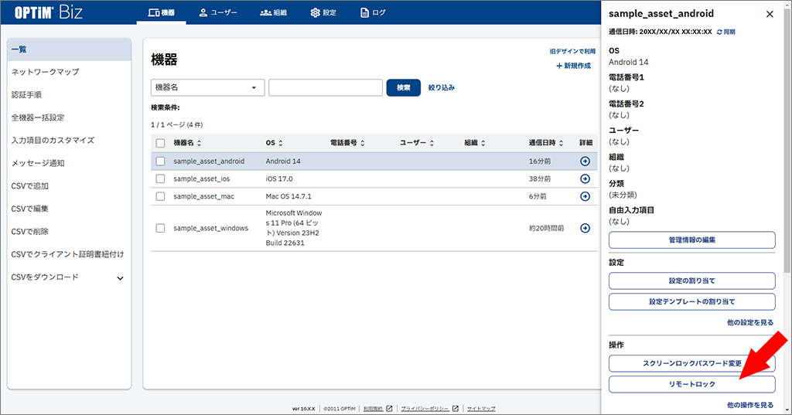Click the リモートロック button
The width and height of the screenshot is (792, 415).
click(x=692, y=384)
